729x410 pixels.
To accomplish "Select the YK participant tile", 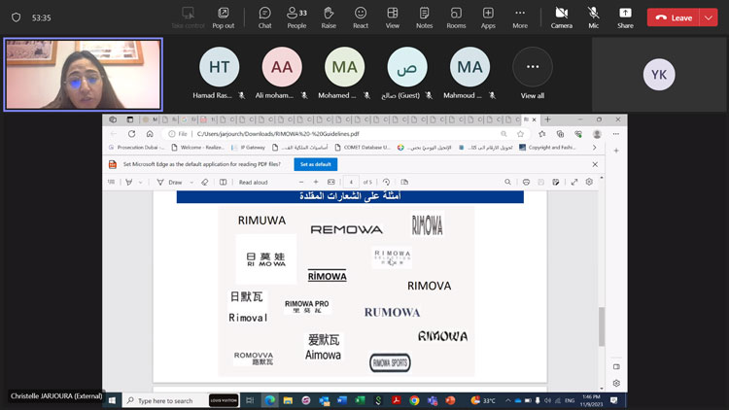I will click(x=659, y=75).
